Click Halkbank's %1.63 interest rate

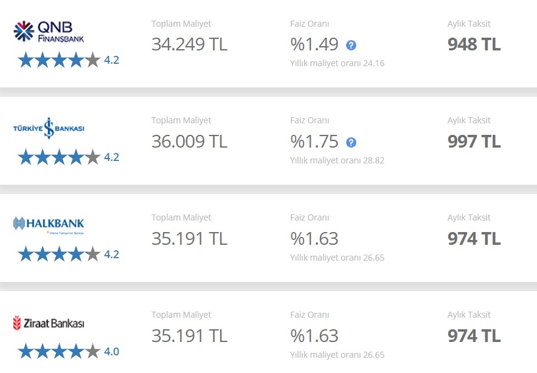click(314, 239)
